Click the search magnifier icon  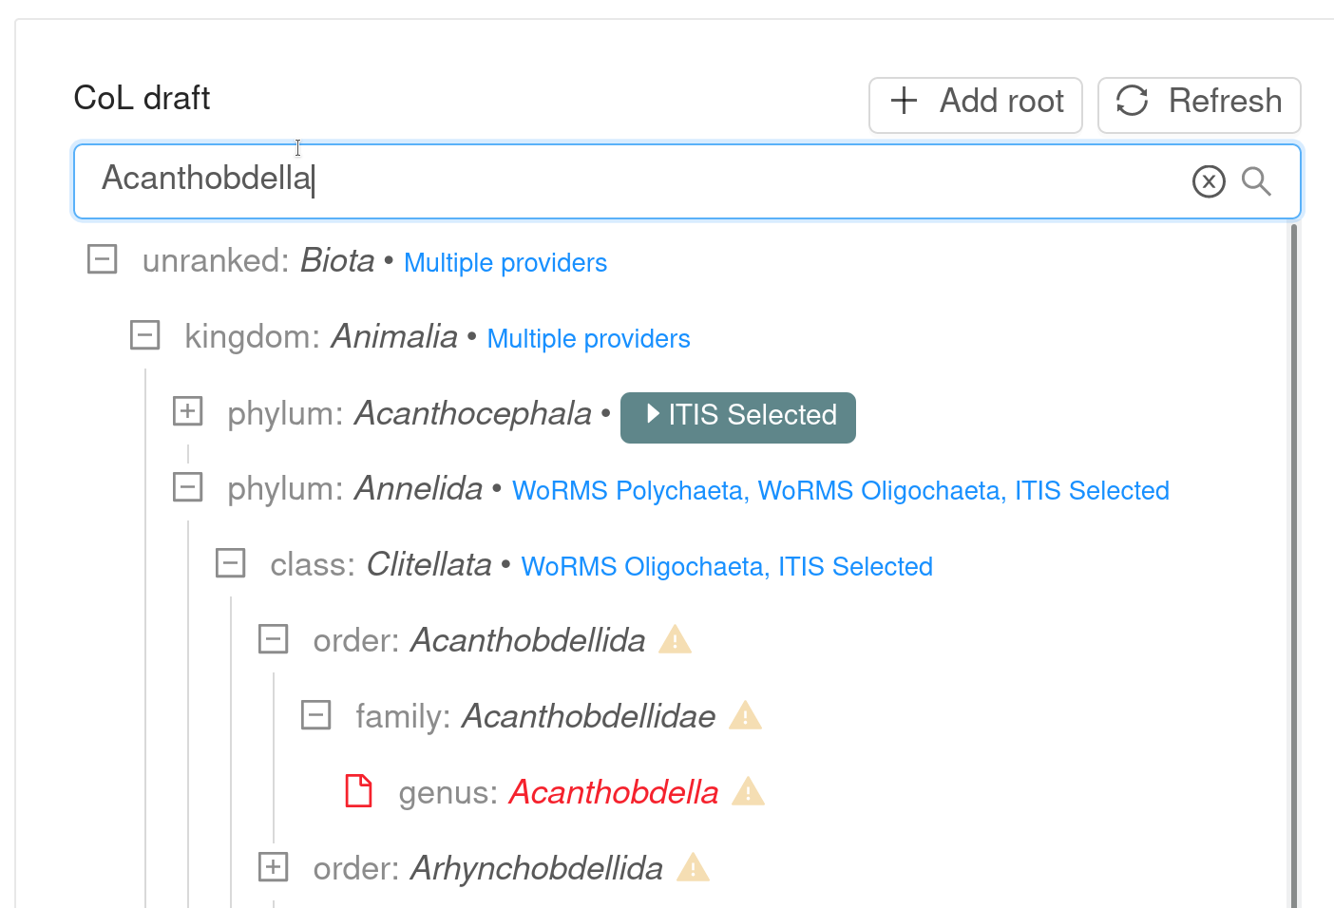1257,181
